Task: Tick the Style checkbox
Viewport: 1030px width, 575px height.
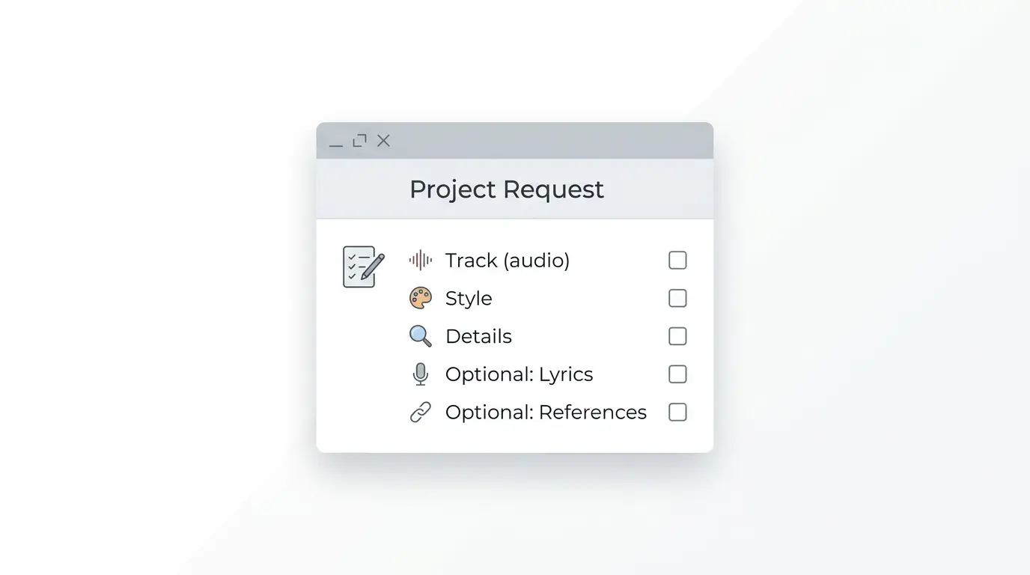Action: coord(677,298)
